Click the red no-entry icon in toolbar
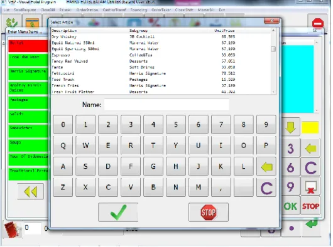The height and width of the screenshot is (247, 333). click(x=317, y=23)
